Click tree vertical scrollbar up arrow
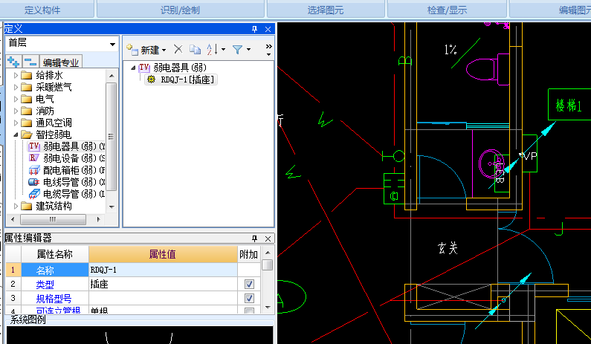 [x=112, y=76]
